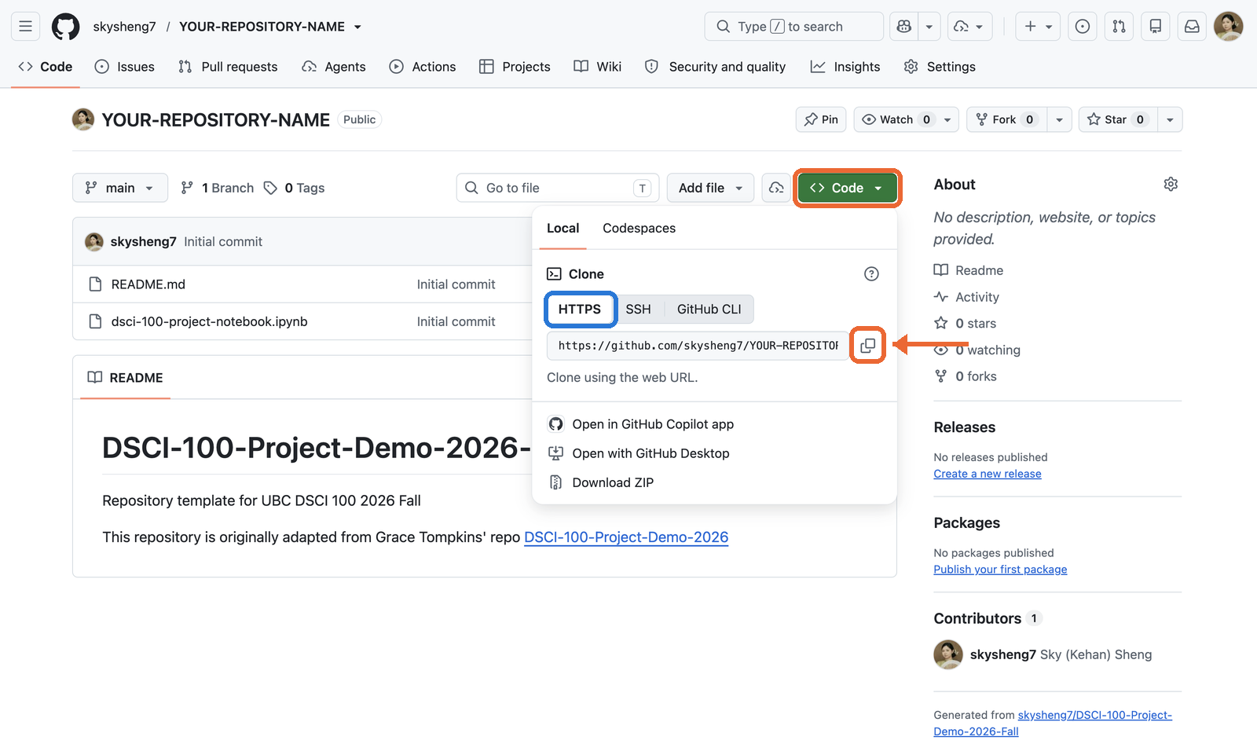Expand the Star lists arrow
1257x755 pixels.
[x=1170, y=119]
